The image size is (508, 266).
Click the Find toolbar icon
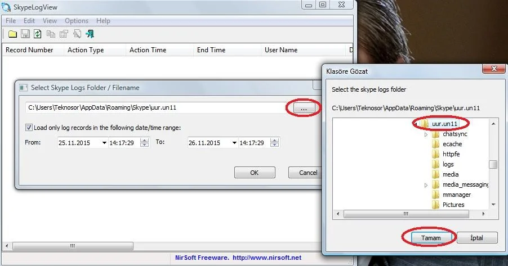click(77, 34)
